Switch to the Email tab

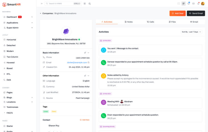[x=194, y=22]
